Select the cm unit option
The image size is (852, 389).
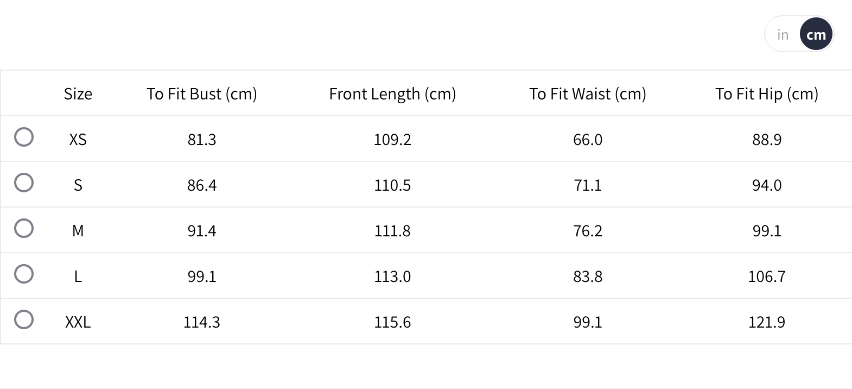[816, 35]
